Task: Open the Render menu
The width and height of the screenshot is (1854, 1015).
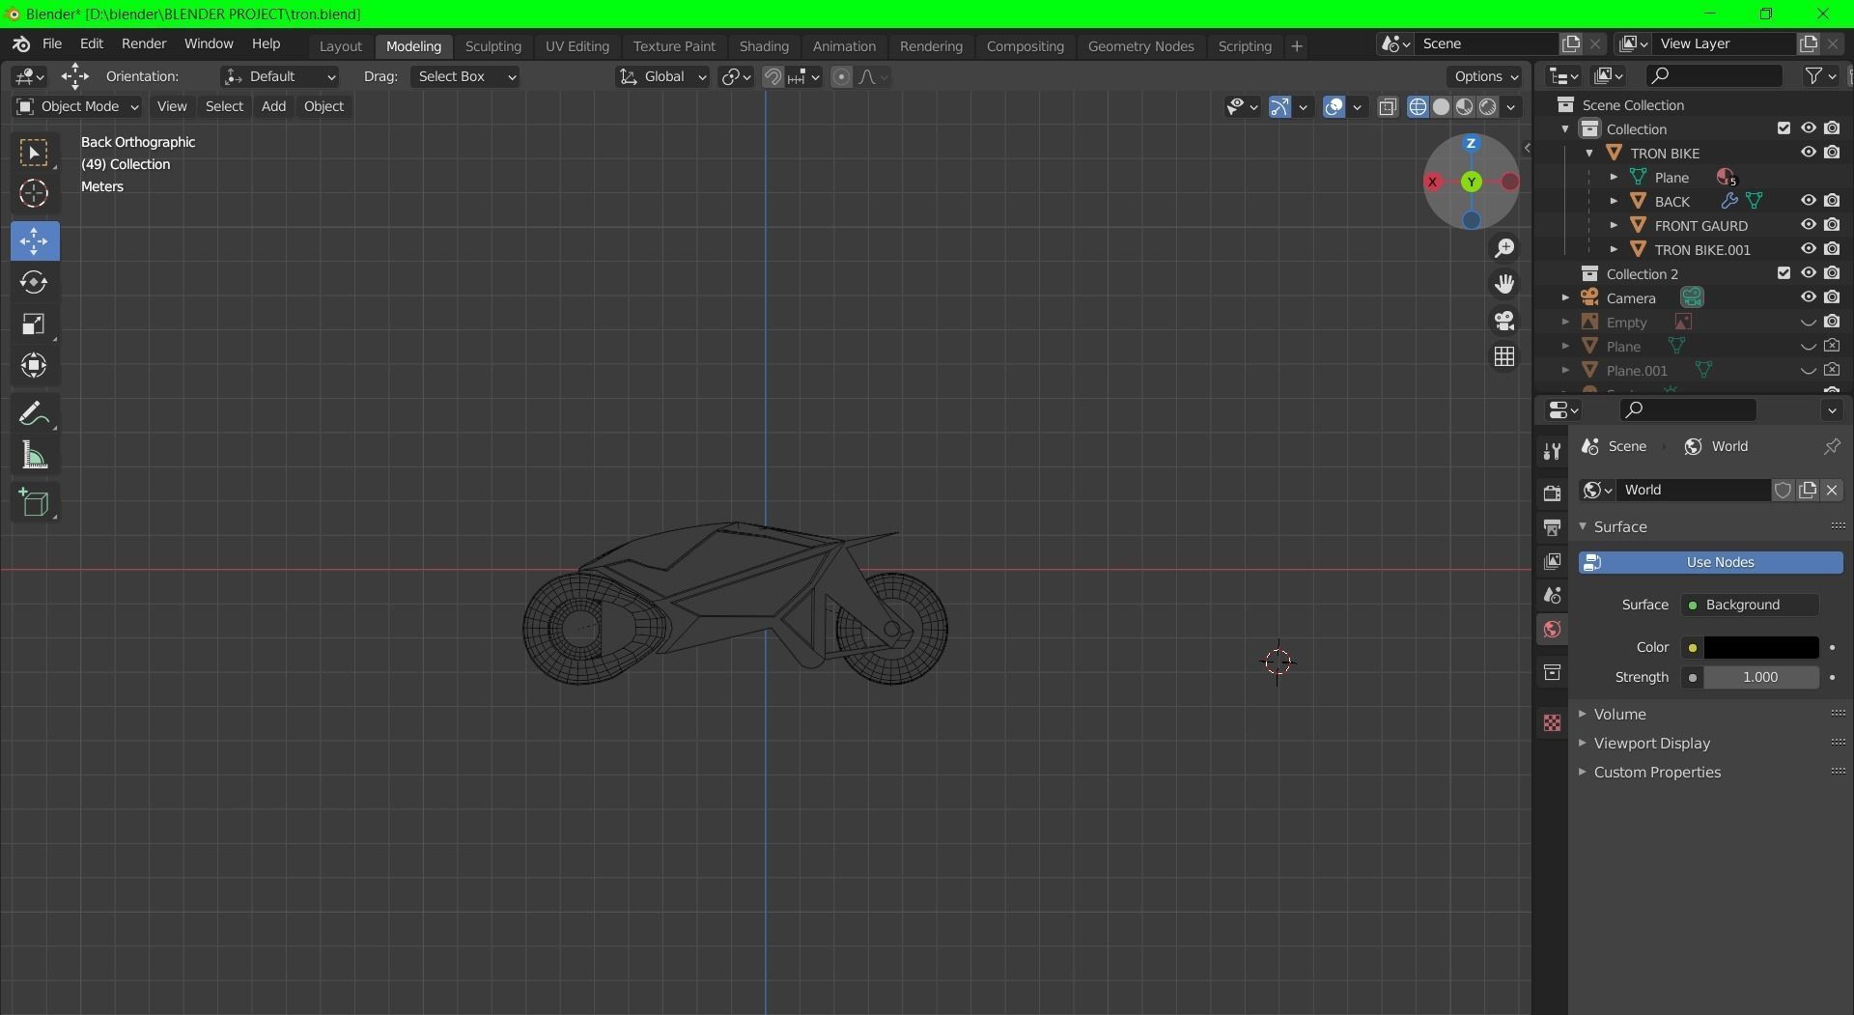Action: (x=144, y=43)
